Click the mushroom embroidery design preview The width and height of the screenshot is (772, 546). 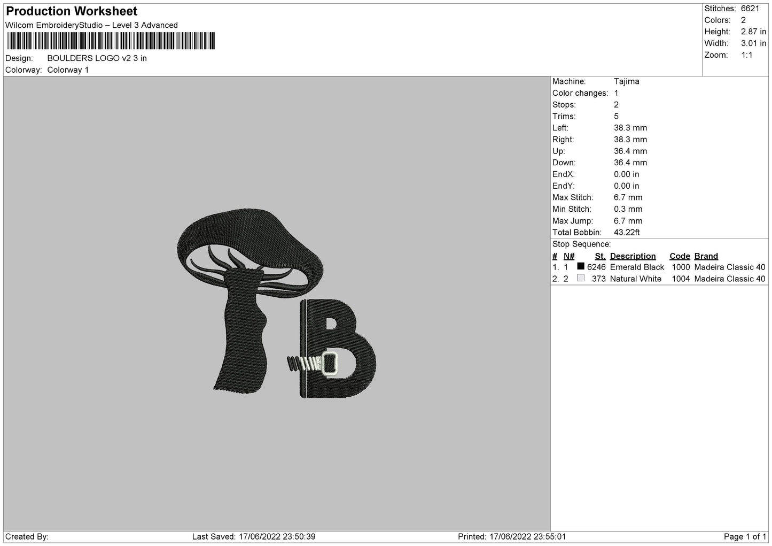pyautogui.click(x=249, y=301)
